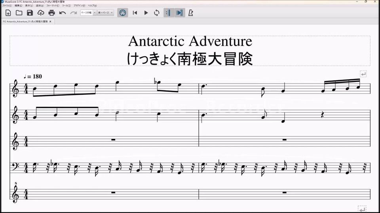Rewind playback to the start
The image size is (380, 213).
[135, 13]
